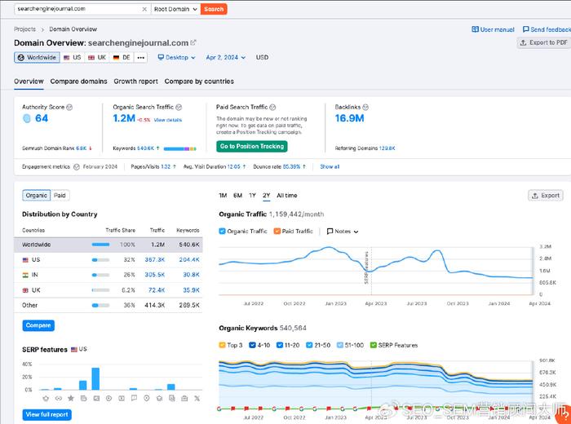The height and width of the screenshot is (424, 571).
Task: Expand the Notes dropdown
Action: 343,232
